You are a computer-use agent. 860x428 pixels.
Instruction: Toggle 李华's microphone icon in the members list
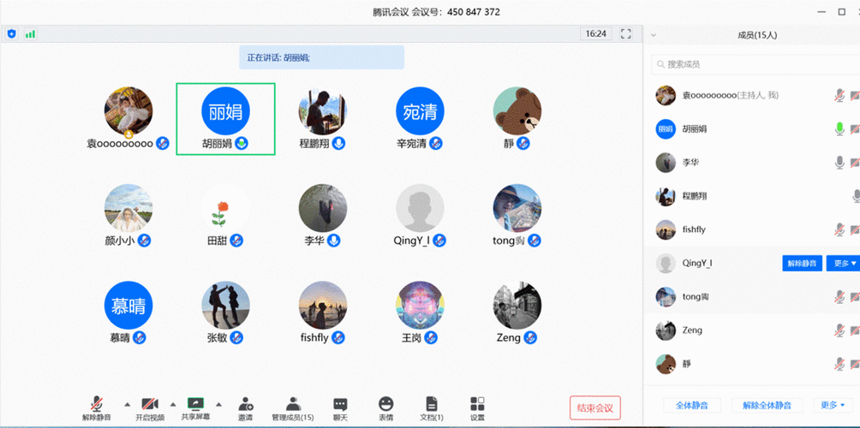click(840, 163)
